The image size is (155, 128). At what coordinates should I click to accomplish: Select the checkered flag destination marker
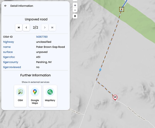[x=115, y=97]
